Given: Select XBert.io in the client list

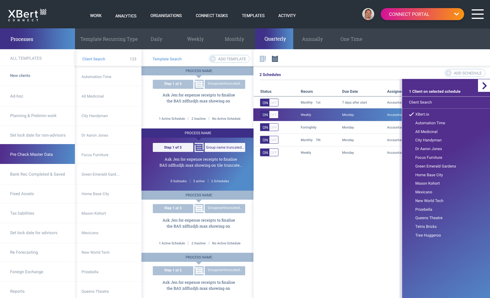Looking at the screenshot, I should [x=422, y=114].
